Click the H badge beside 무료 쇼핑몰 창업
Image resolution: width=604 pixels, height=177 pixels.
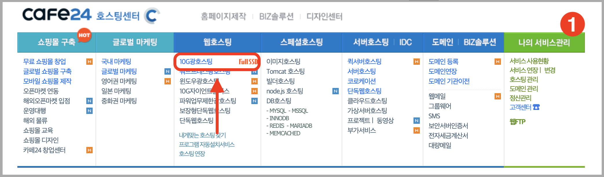click(89, 62)
